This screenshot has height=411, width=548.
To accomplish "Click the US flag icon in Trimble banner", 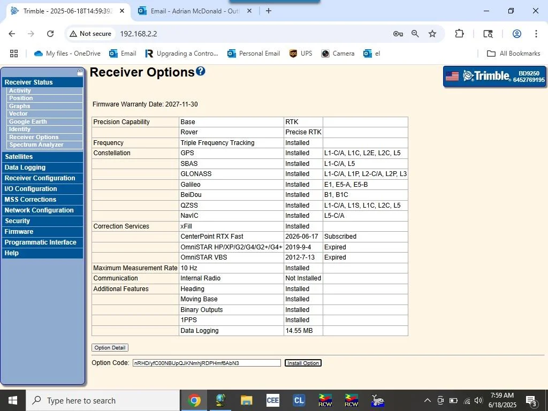I will pyautogui.click(x=452, y=76).
